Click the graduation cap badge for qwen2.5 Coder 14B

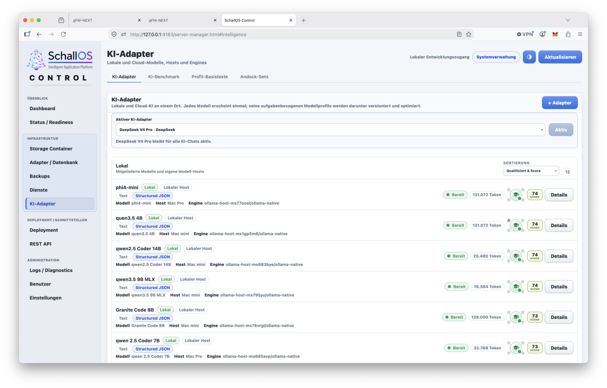tap(516, 256)
